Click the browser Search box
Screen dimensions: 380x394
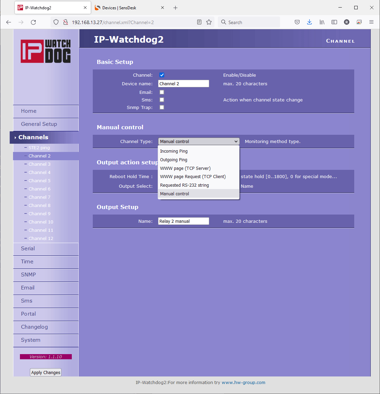[x=249, y=22]
